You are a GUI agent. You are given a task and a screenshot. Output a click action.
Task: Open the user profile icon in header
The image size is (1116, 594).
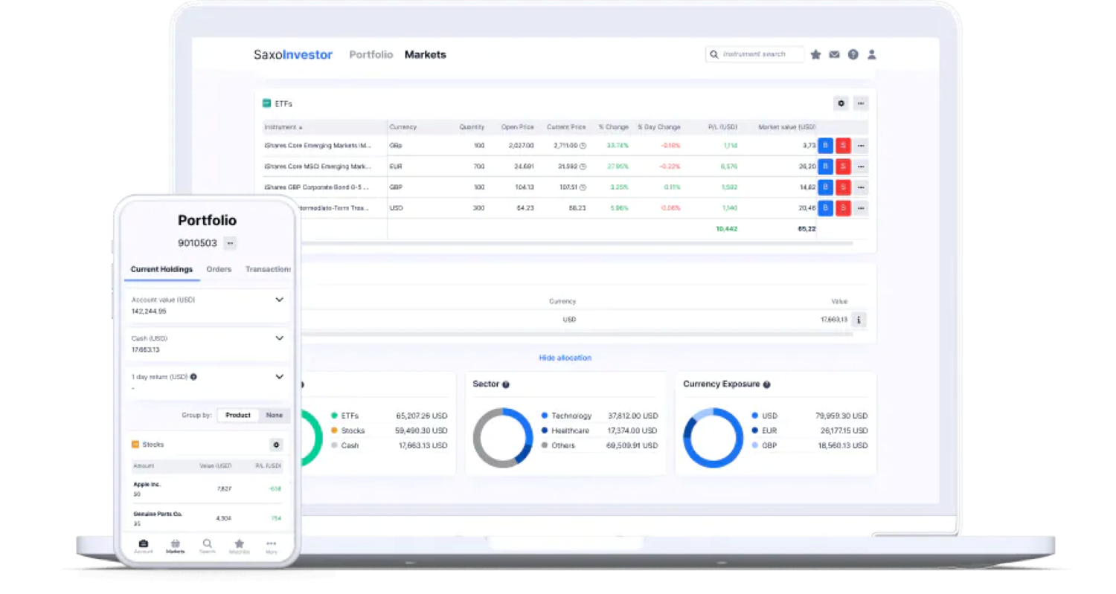[x=872, y=54]
